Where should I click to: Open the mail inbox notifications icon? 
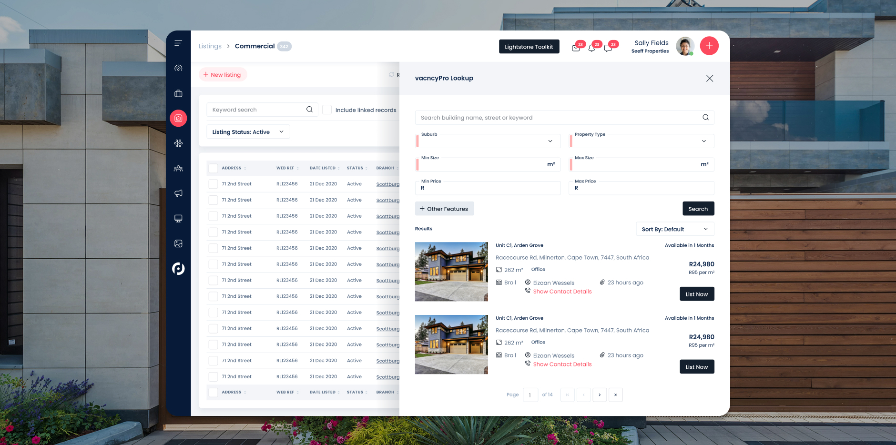(576, 48)
